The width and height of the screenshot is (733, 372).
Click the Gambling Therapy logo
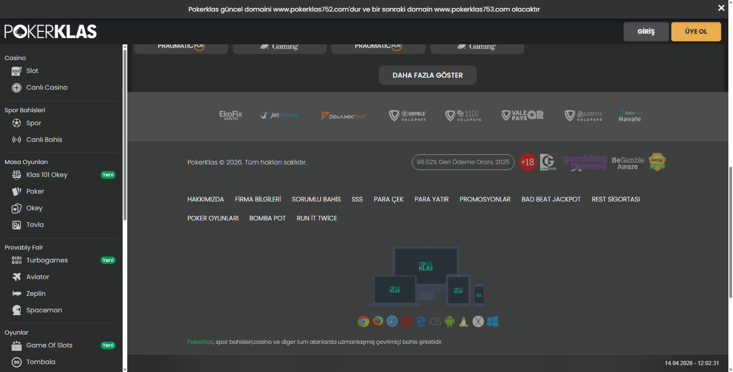click(585, 162)
